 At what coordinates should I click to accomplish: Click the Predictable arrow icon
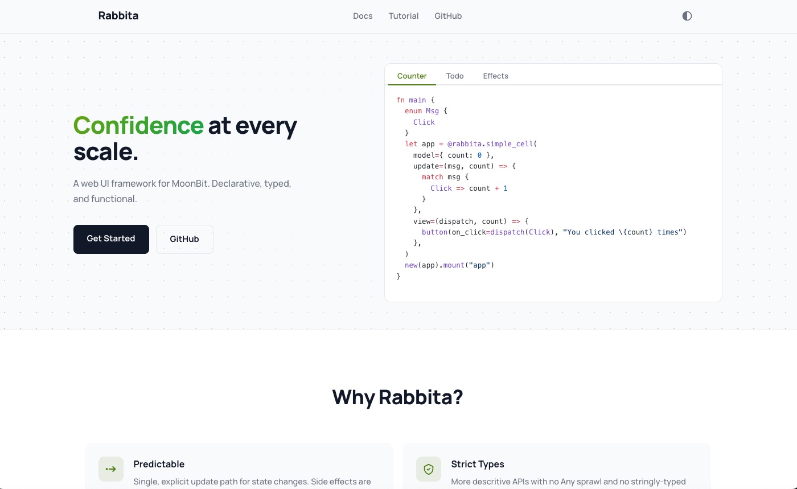[x=111, y=469]
